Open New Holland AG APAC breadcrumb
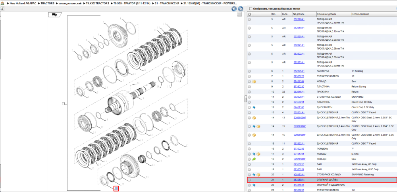 pos(22,4)
